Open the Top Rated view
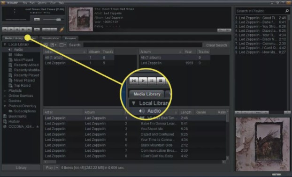The height and width of the screenshot is (177, 292). (22, 85)
